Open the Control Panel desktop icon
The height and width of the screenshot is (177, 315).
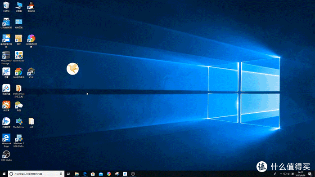click(x=19, y=23)
